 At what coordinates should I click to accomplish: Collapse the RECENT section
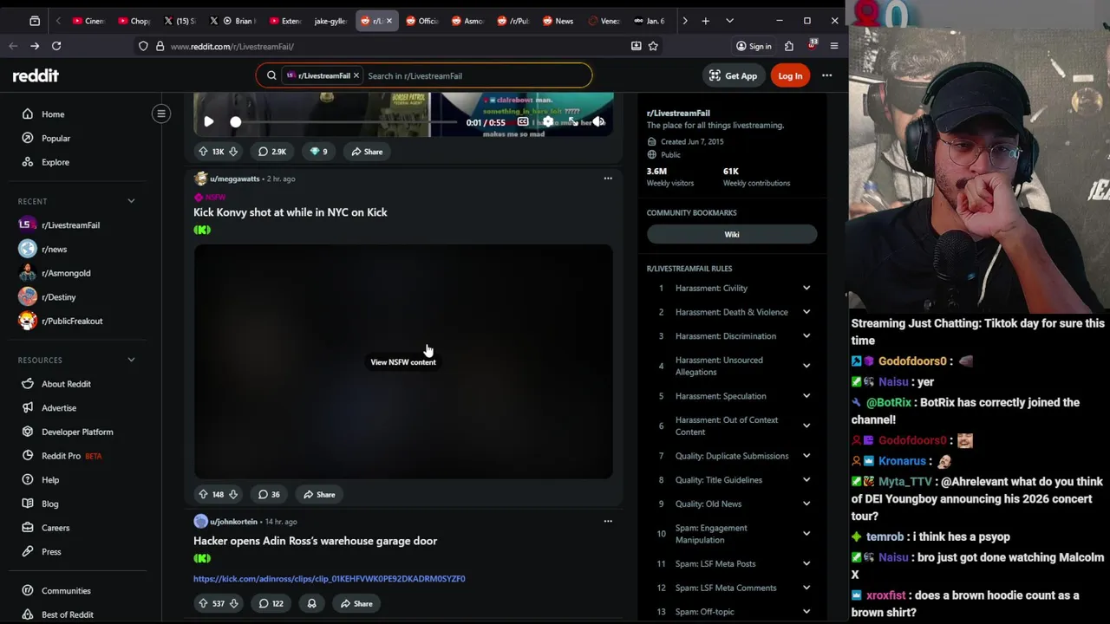[131, 201]
